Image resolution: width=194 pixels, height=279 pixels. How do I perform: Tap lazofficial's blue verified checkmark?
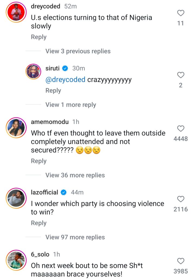(64, 192)
